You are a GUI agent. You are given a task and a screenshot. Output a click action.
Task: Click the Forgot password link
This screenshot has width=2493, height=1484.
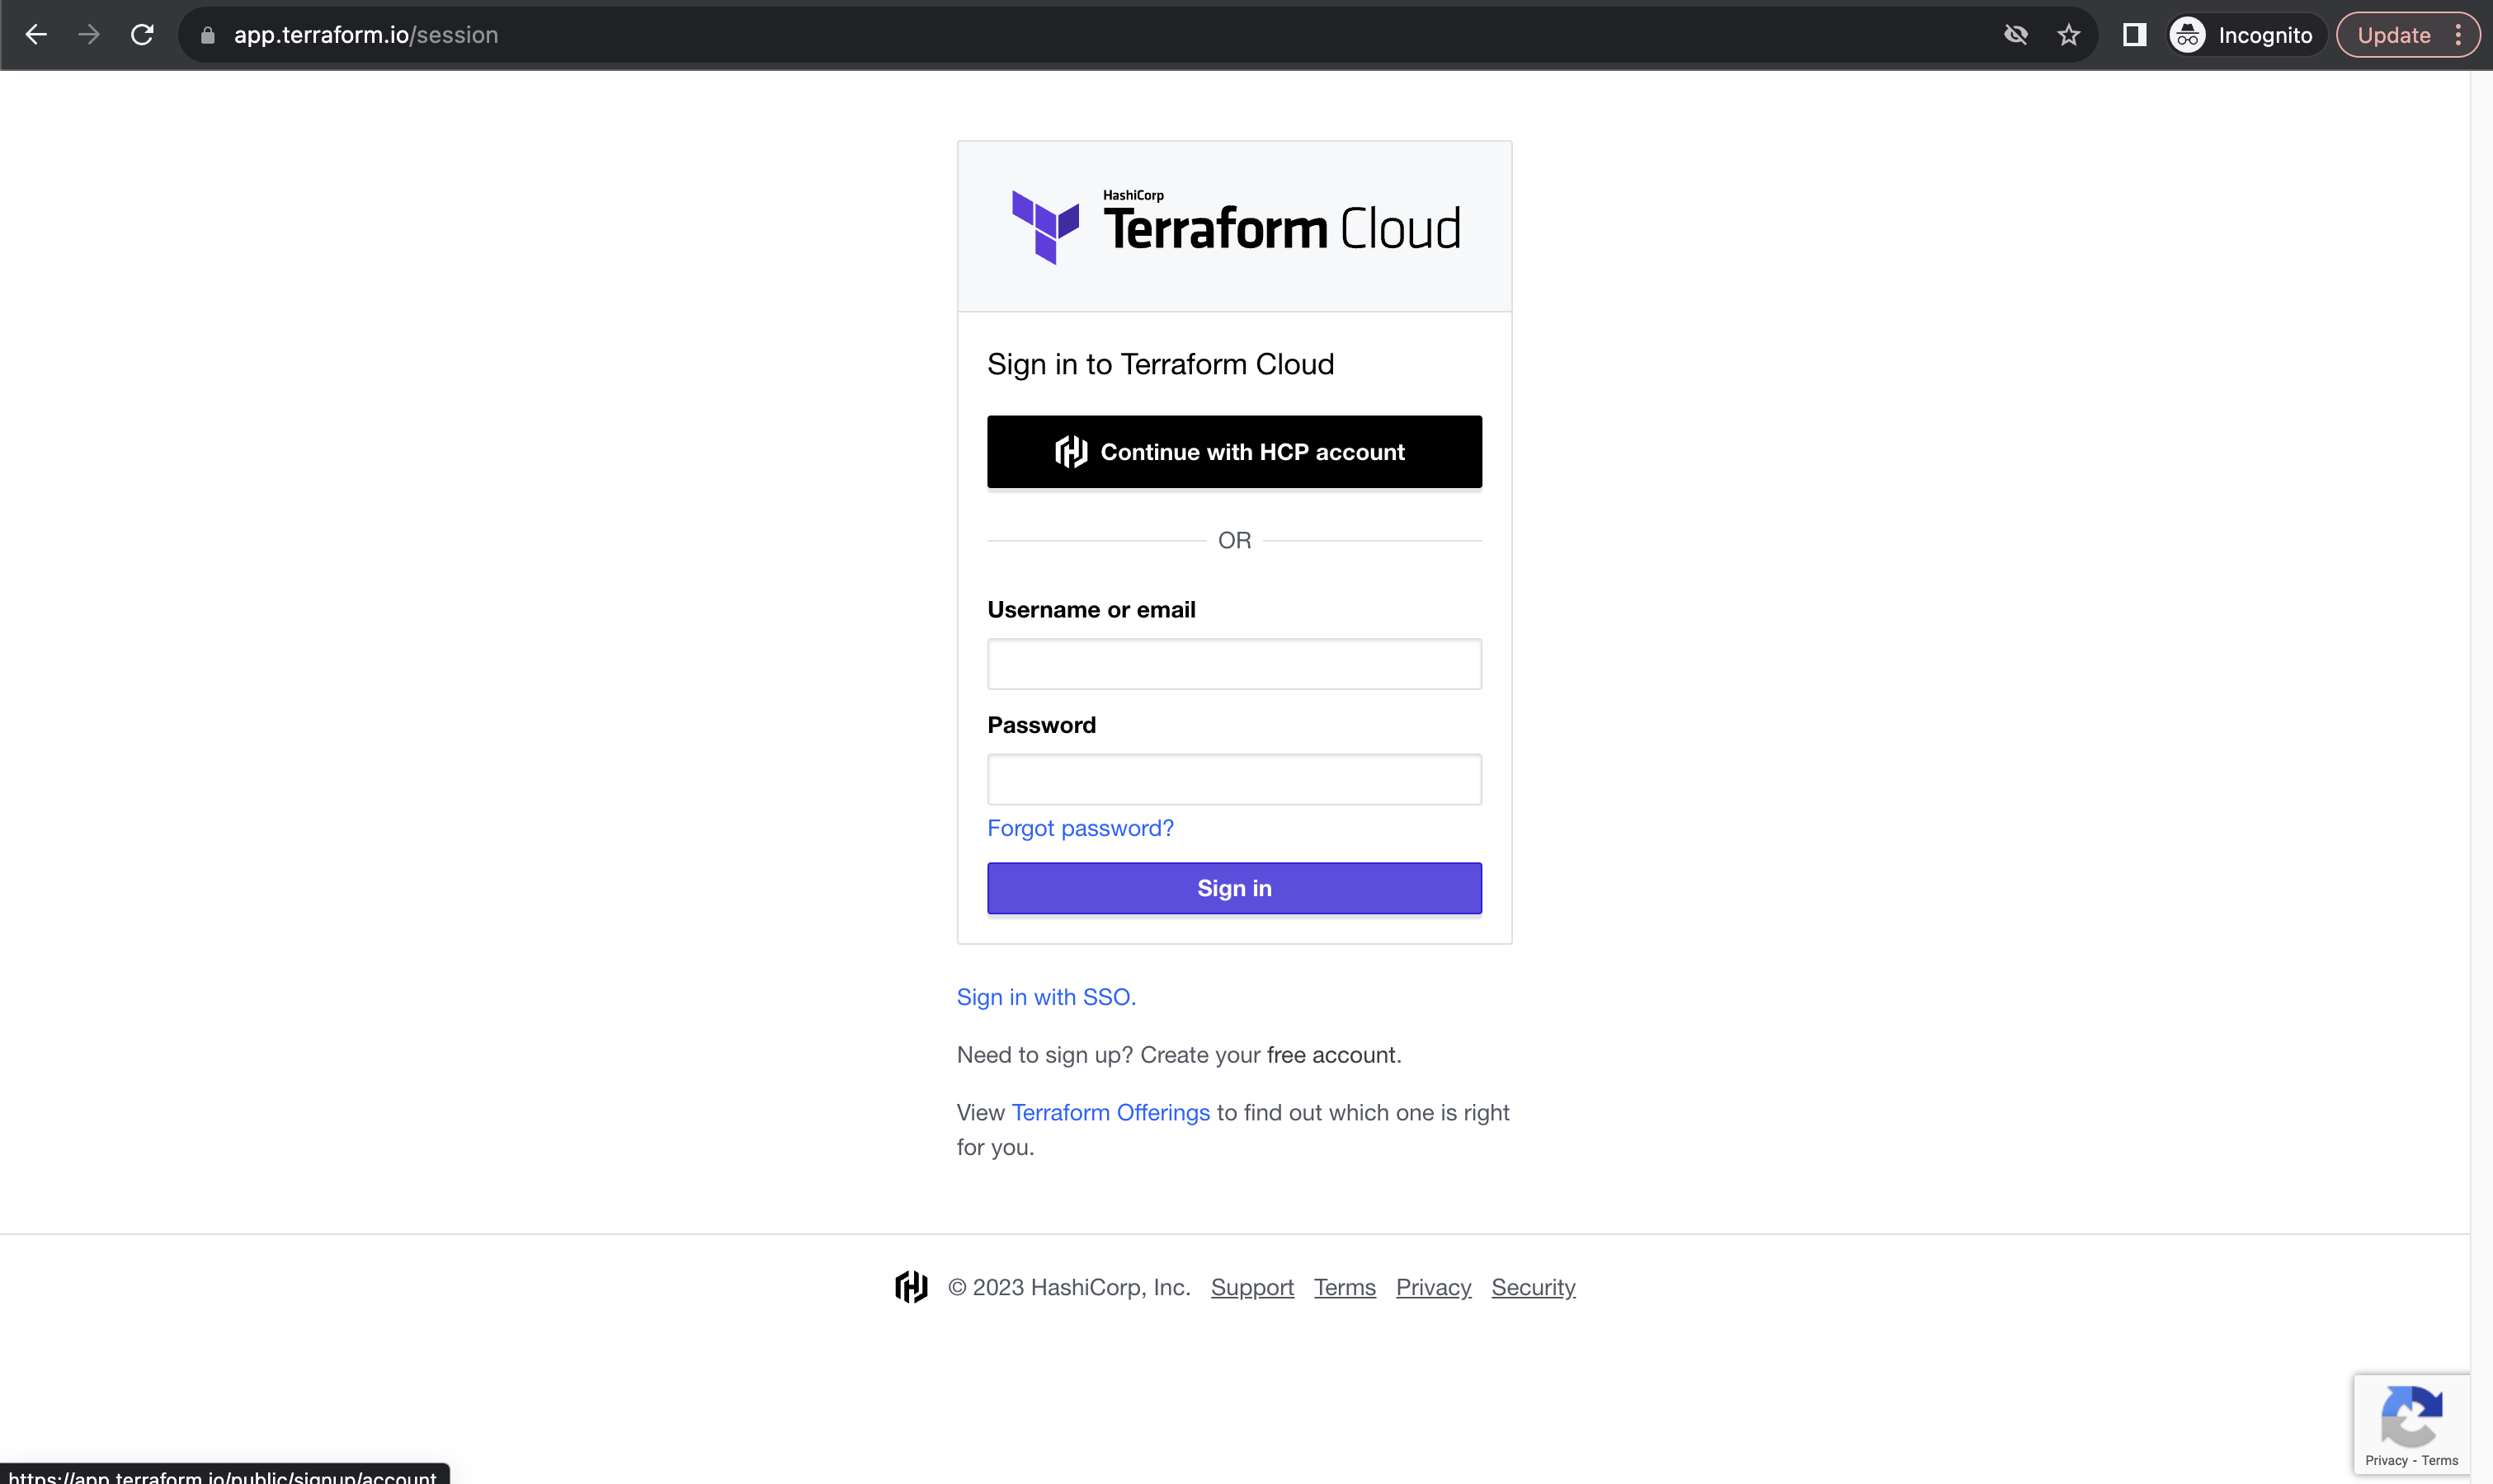click(x=1080, y=827)
